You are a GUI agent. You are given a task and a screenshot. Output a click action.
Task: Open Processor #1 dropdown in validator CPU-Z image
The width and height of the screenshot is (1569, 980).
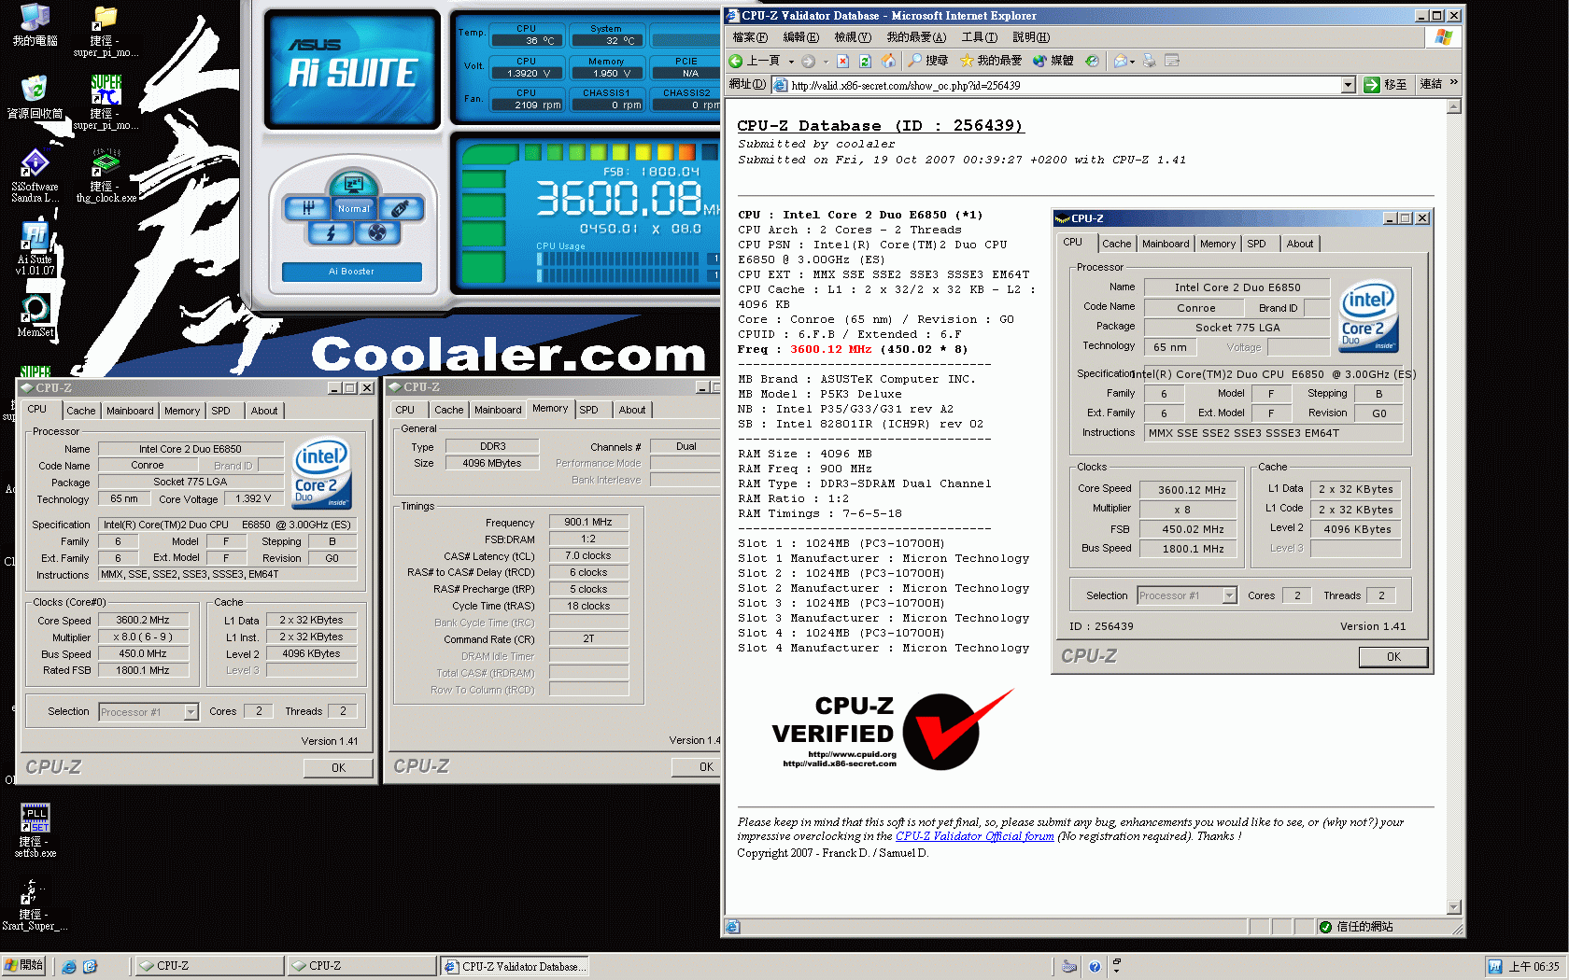coord(1229,595)
